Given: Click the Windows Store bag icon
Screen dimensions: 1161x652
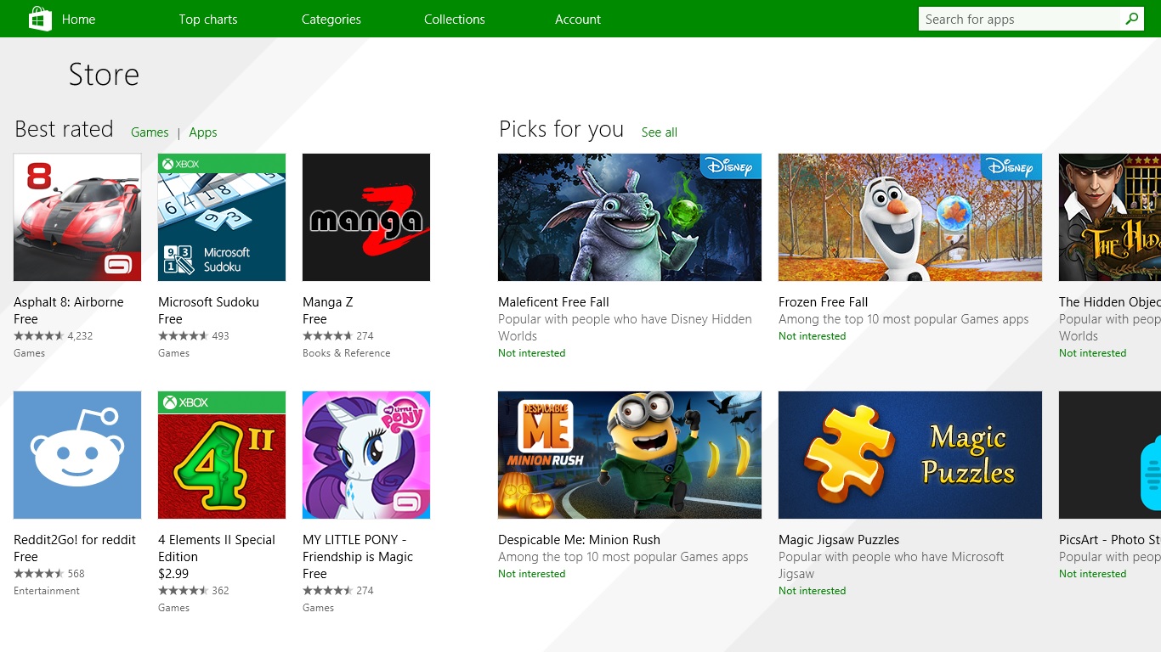Looking at the screenshot, I should [x=40, y=19].
